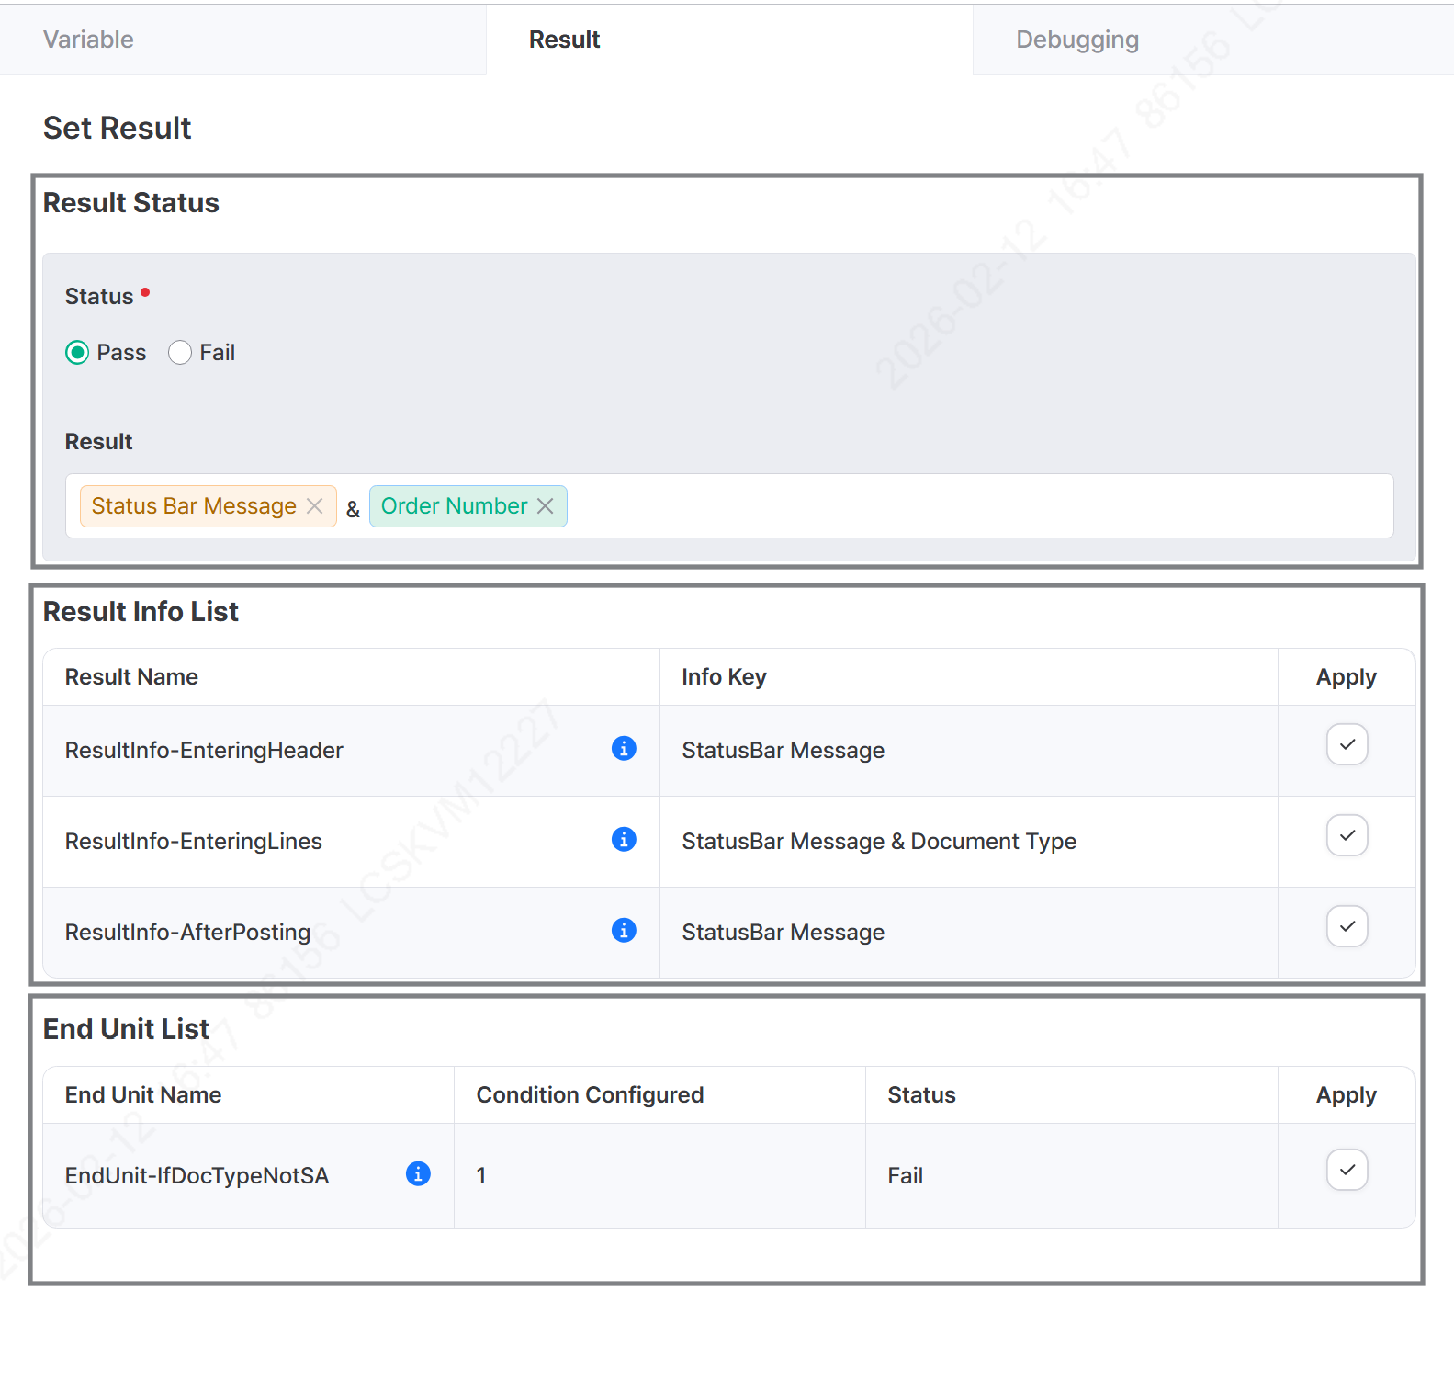
Task: Select the Fail status radio button
Action: pos(180,353)
